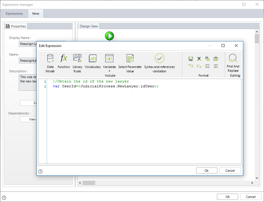The height and width of the screenshot is (202, 264).
Task: Close the Expression manager window
Action: (x=257, y=4)
